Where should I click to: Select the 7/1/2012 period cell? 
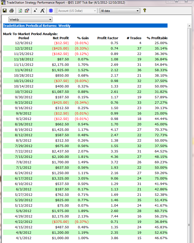point(24,168)
